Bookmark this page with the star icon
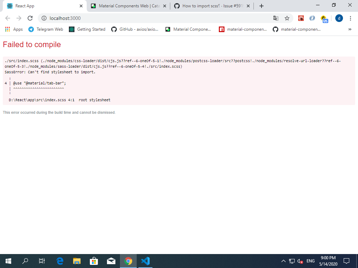The height and width of the screenshot is (268, 358). pyautogui.click(x=286, y=18)
